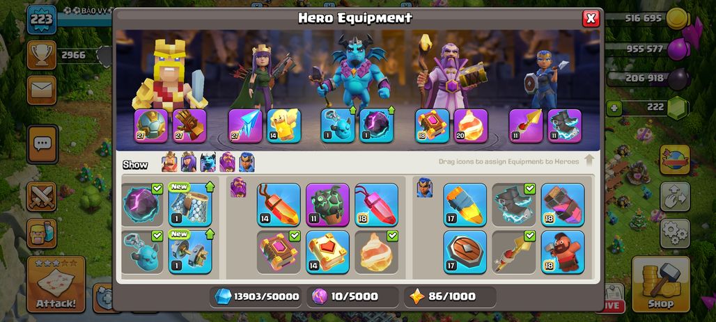Show only Minion Prince equipment
Image resolution: width=716 pixels, height=322 pixels.
(208, 162)
